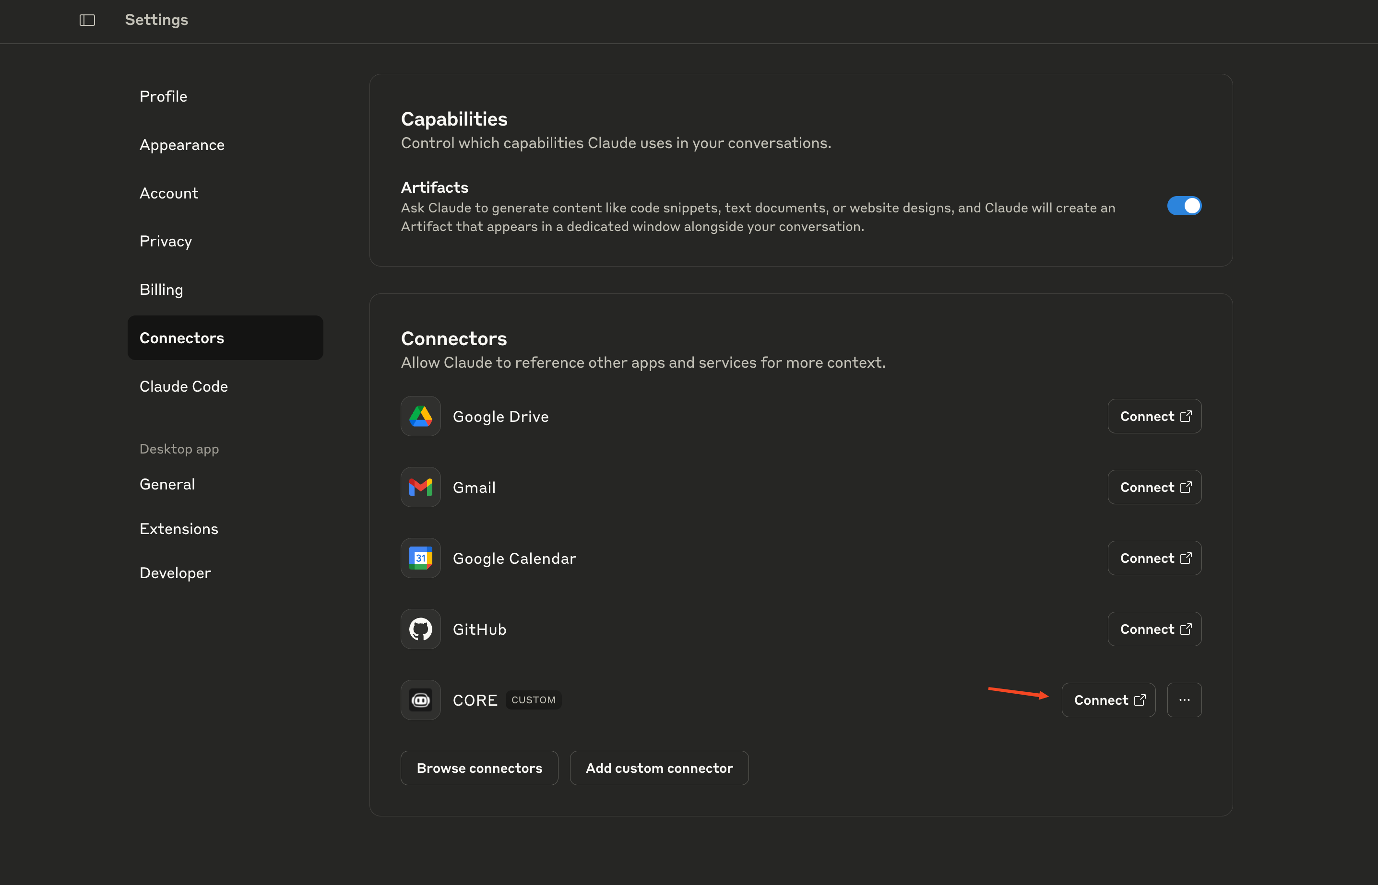Toggle the sidebar panel icon

tap(87, 20)
